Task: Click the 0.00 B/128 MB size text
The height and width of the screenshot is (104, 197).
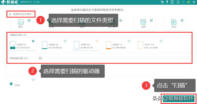Action: coord(151,48)
